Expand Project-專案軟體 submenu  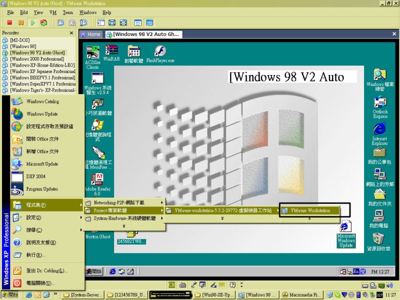point(124,210)
